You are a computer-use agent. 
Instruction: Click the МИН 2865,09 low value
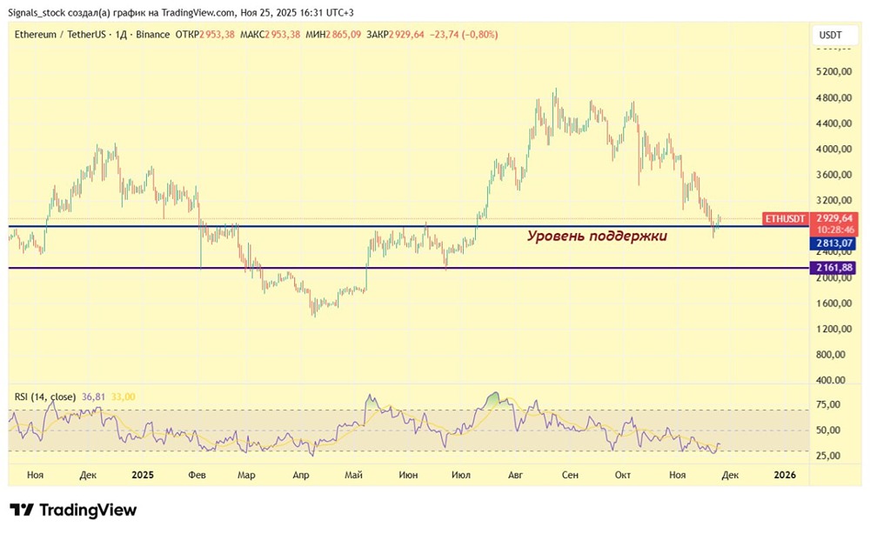click(333, 35)
